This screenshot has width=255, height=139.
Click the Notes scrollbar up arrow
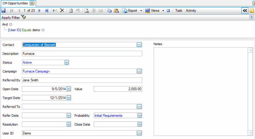[250, 50]
